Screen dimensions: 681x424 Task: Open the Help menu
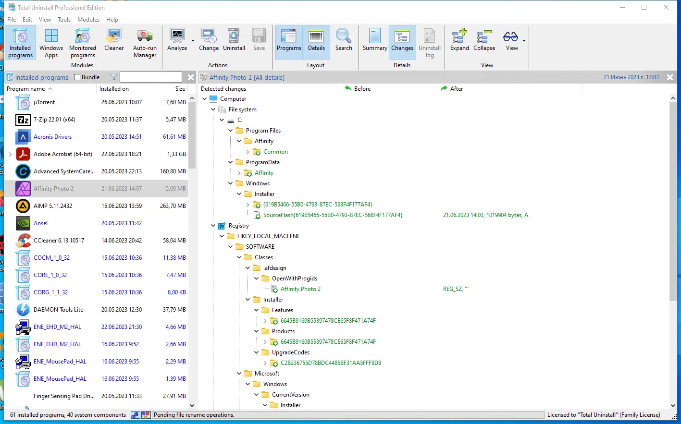tap(112, 20)
